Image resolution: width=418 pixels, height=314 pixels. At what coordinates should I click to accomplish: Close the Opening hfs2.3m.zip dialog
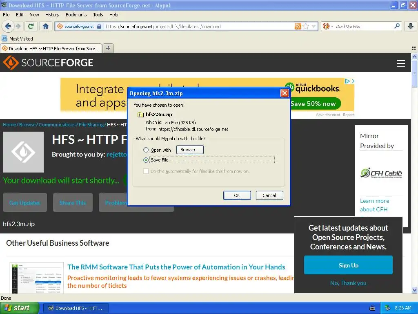(285, 93)
